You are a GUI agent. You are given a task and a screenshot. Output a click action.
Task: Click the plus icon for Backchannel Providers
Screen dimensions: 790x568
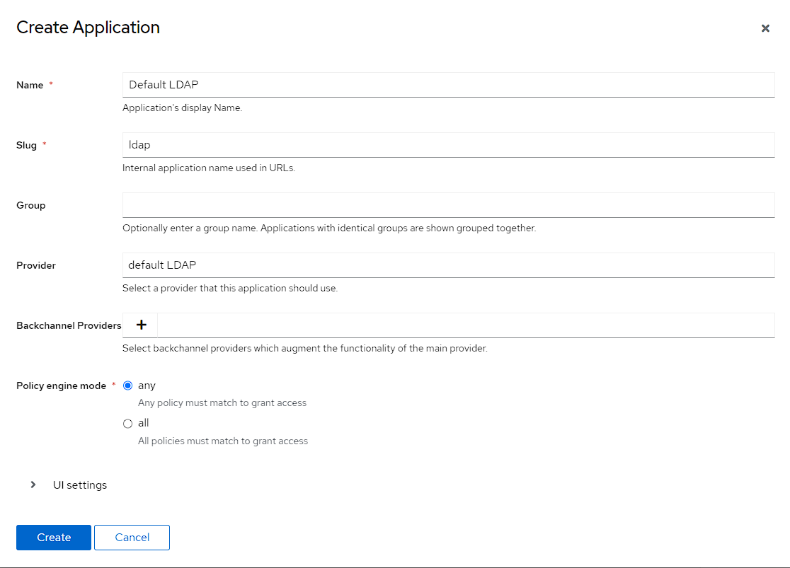pyautogui.click(x=141, y=325)
